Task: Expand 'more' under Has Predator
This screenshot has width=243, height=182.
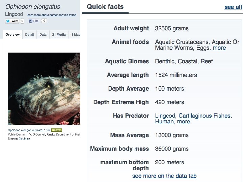Action: 184,122
